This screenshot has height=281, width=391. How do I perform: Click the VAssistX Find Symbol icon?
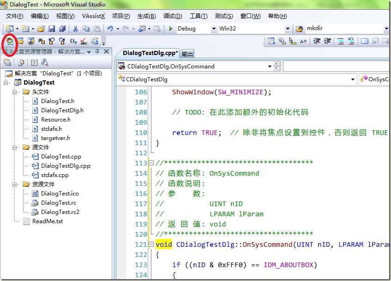point(31,41)
